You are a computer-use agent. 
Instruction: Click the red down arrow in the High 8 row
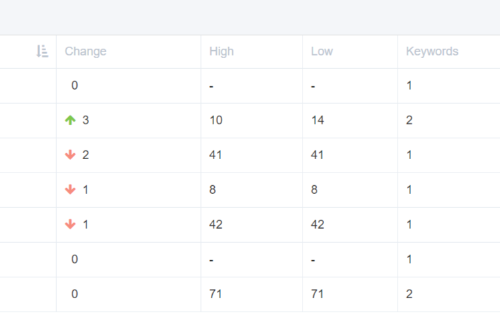click(70, 190)
